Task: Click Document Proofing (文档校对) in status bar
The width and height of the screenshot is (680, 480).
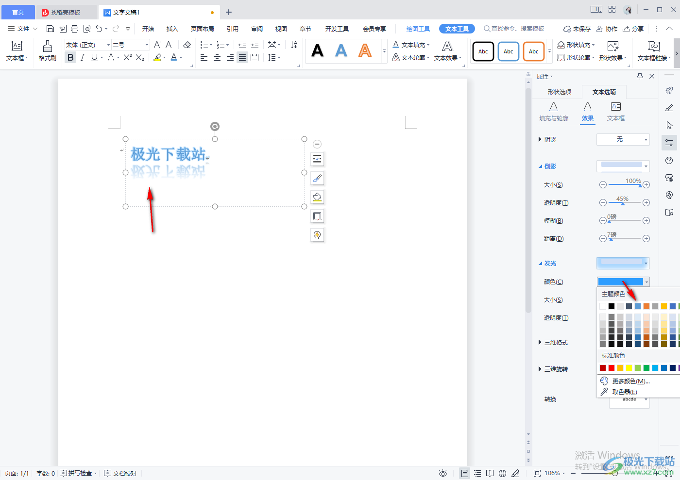Action: pyautogui.click(x=121, y=473)
